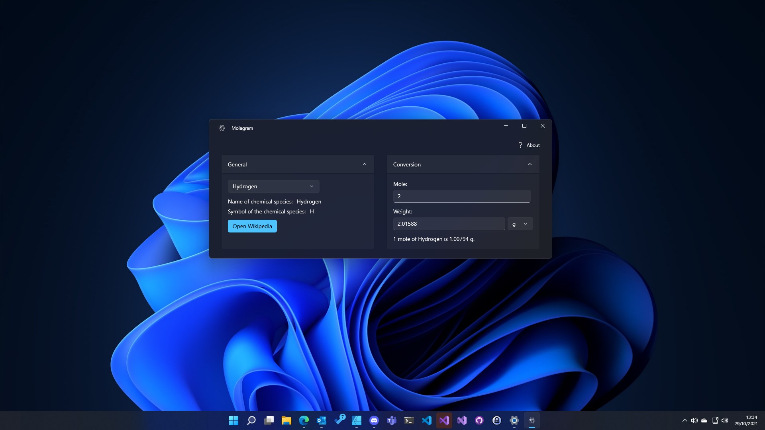765x430 pixels.
Task: Open the weight unit dropdown showing g
Action: coord(520,224)
